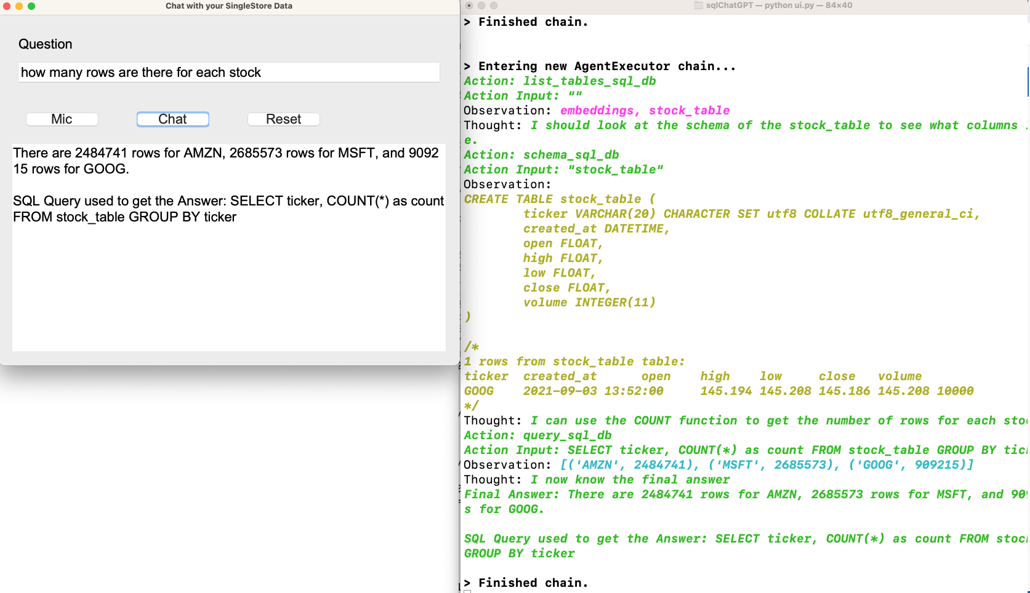Click the Chat button
Screen dimensions: 1030x593
click(172, 119)
